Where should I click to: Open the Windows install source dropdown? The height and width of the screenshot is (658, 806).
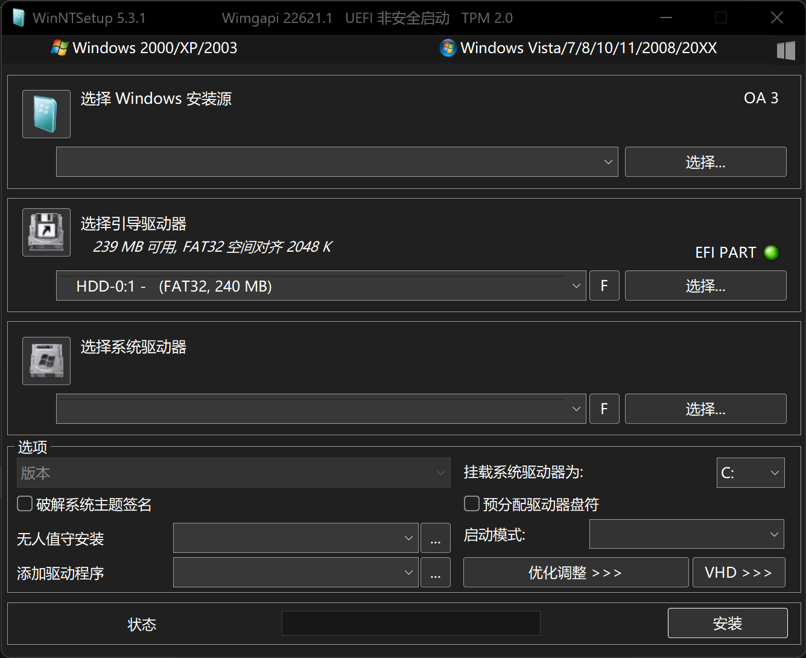[x=337, y=162]
